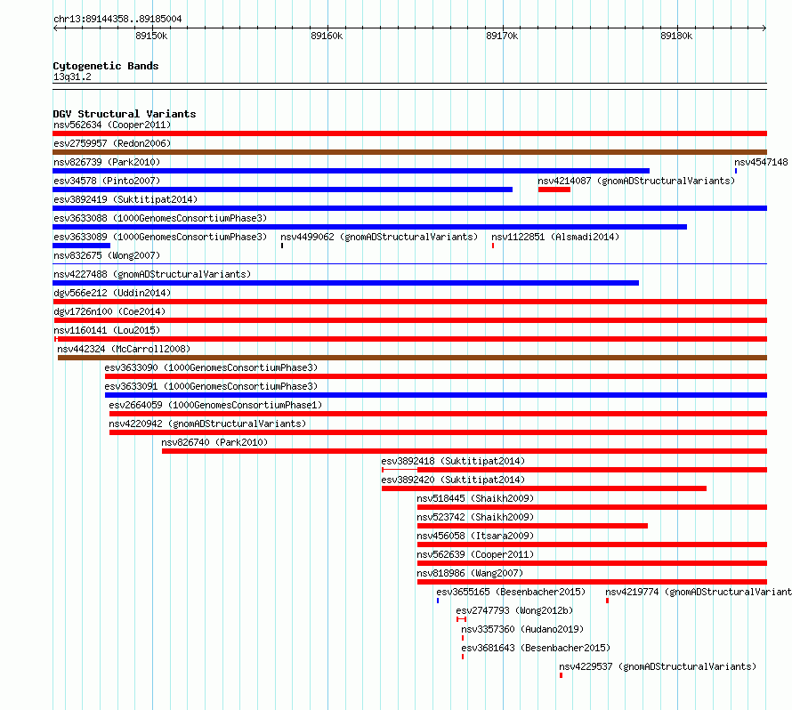Click nsv1122851 (Alsmadi2014) label

tap(555, 237)
